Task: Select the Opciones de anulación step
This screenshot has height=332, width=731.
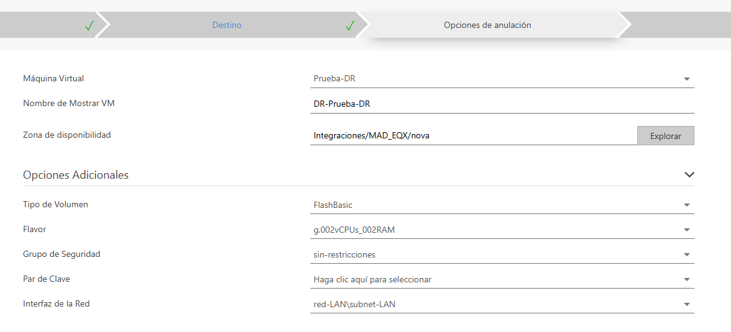Action: 487,25
